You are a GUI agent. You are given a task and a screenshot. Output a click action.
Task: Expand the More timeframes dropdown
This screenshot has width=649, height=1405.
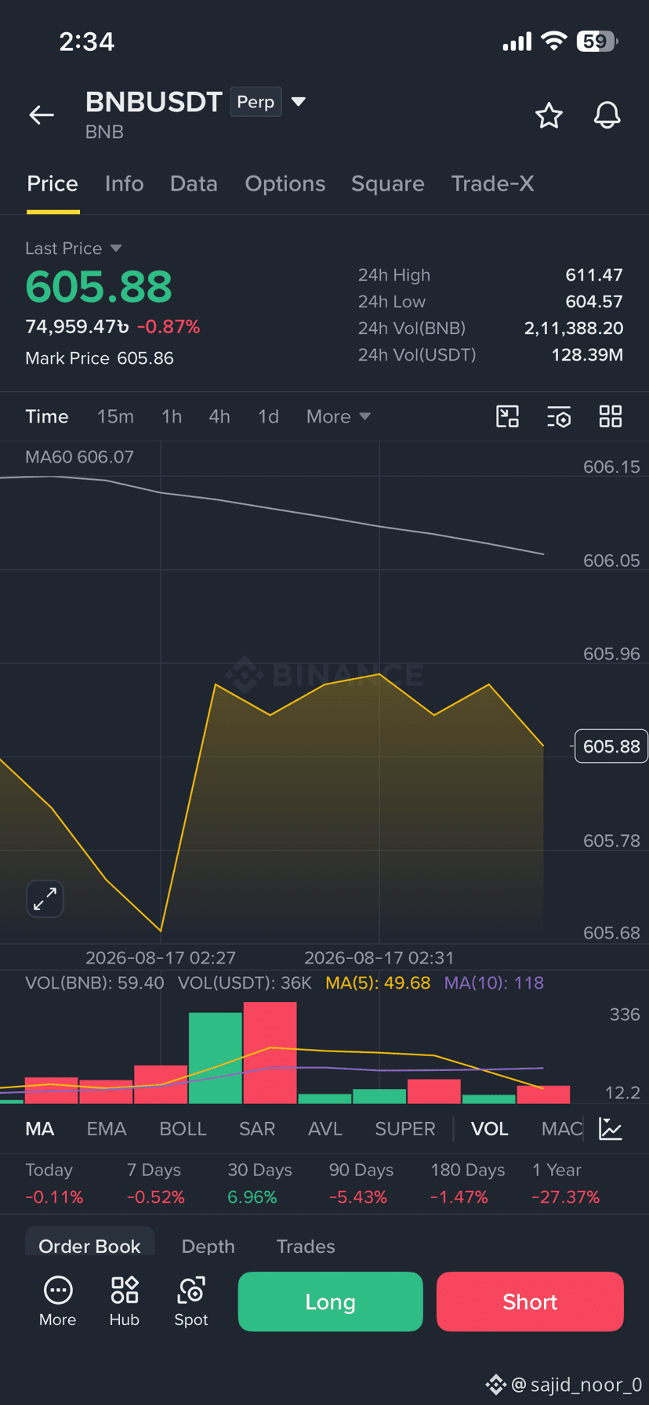pos(338,416)
